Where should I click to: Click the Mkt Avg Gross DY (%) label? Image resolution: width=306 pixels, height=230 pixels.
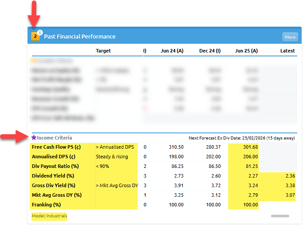tap(56, 195)
